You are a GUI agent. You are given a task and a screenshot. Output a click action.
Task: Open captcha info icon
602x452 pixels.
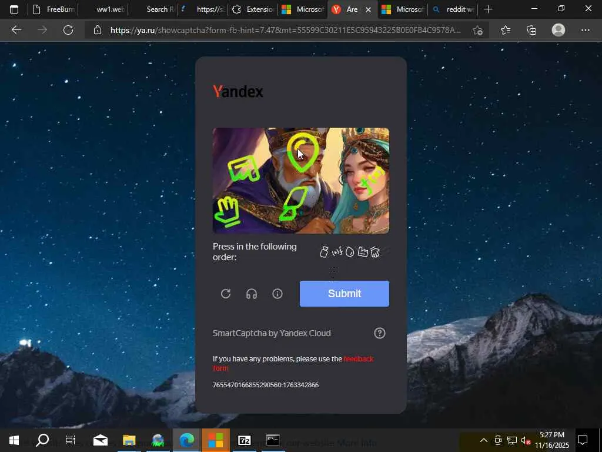coord(277,294)
